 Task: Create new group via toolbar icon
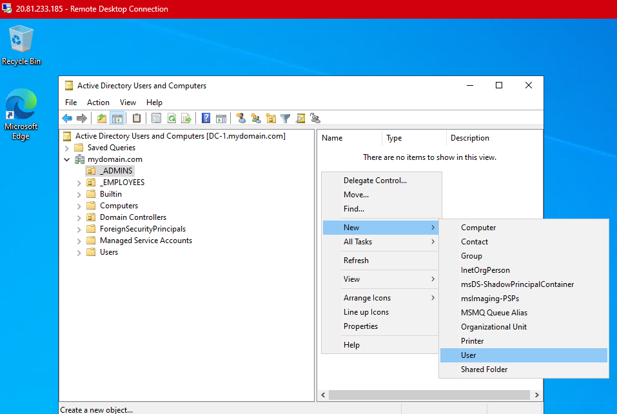click(256, 118)
